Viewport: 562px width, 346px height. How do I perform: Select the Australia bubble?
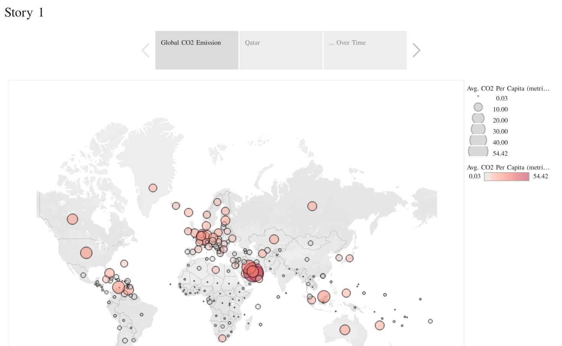pos(345,330)
